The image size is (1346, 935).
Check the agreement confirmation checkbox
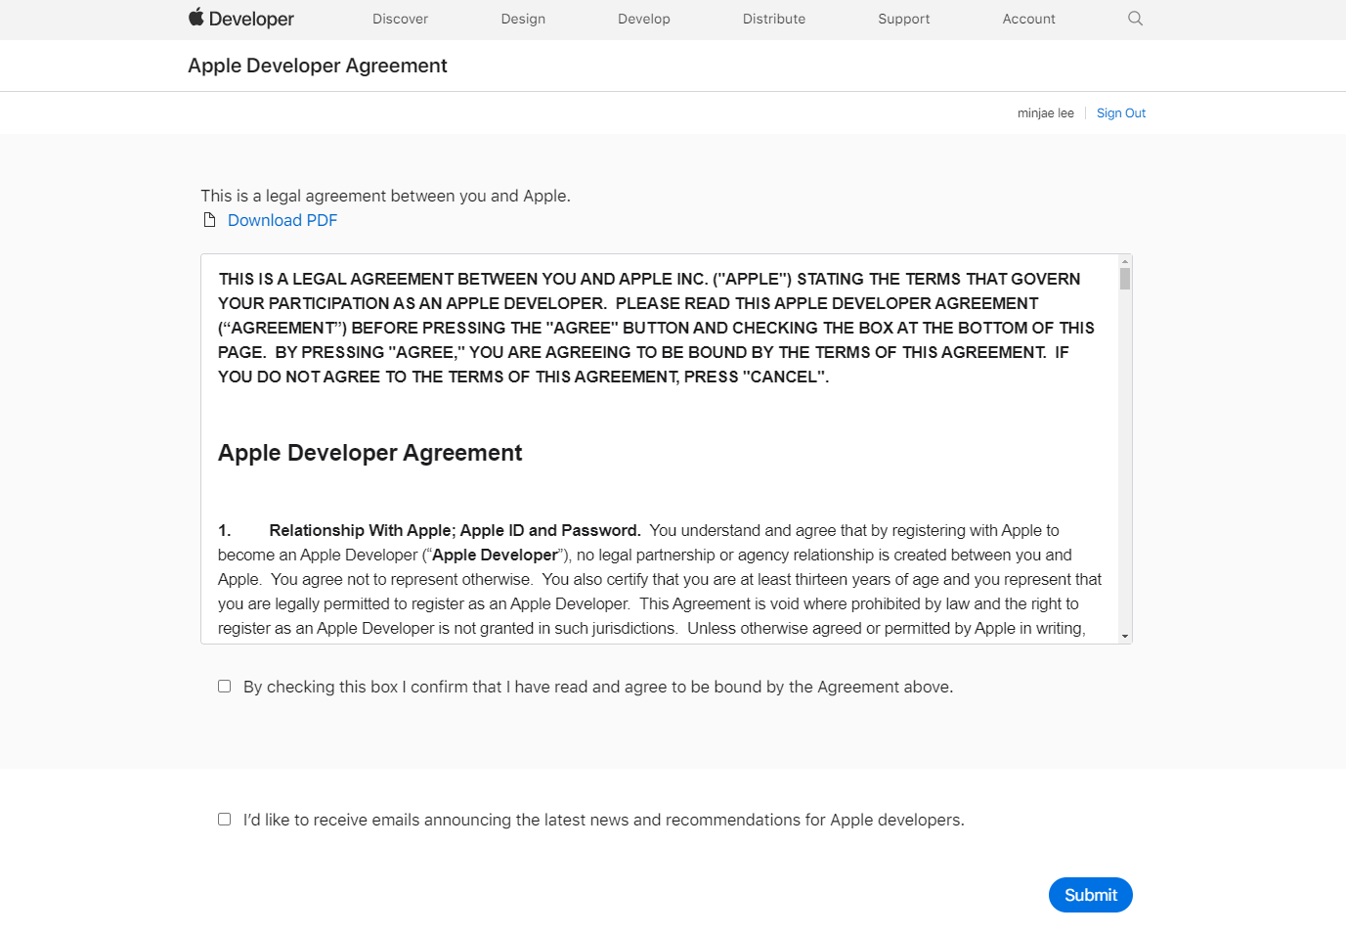coord(225,687)
